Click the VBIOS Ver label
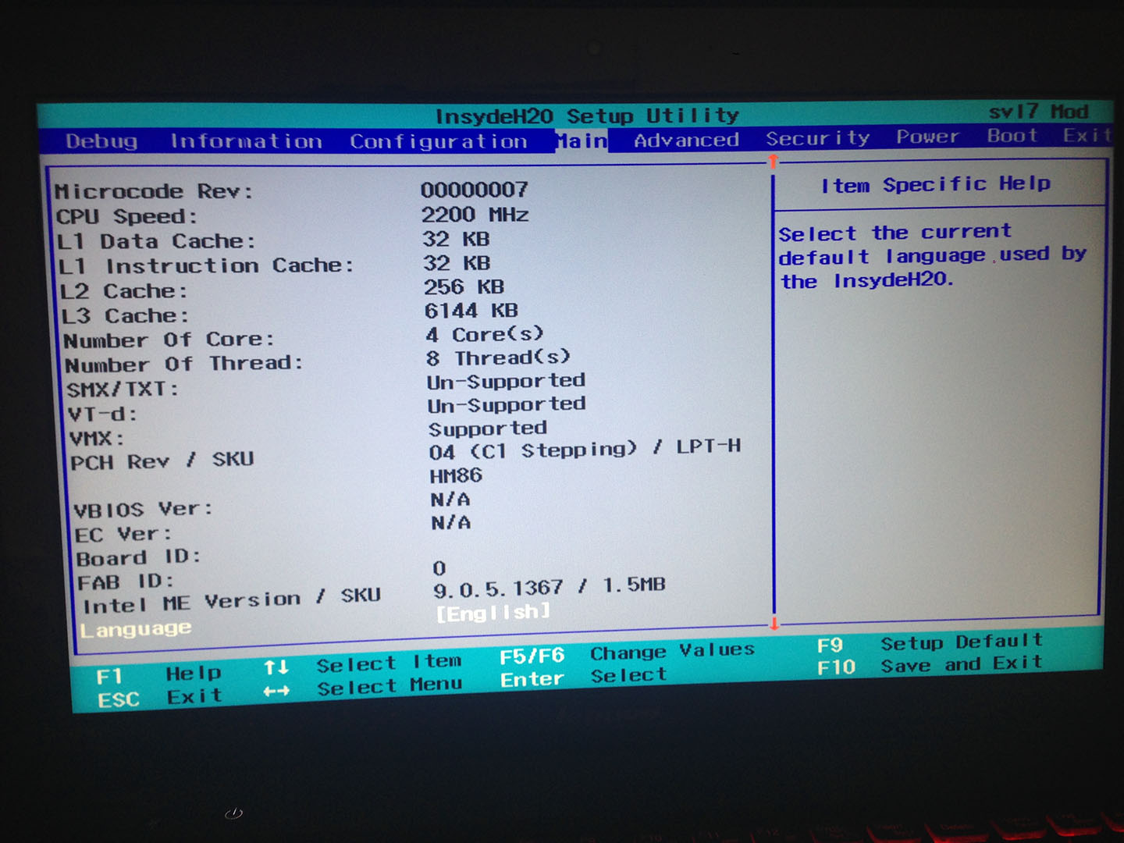 pos(143,510)
